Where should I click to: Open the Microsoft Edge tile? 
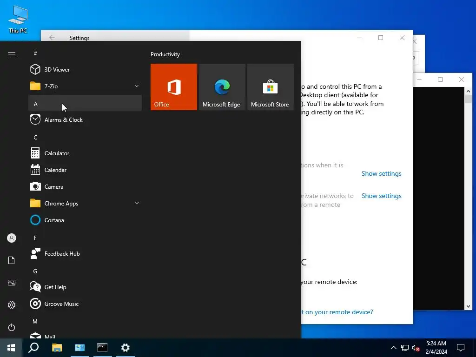pyautogui.click(x=222, y=87)
